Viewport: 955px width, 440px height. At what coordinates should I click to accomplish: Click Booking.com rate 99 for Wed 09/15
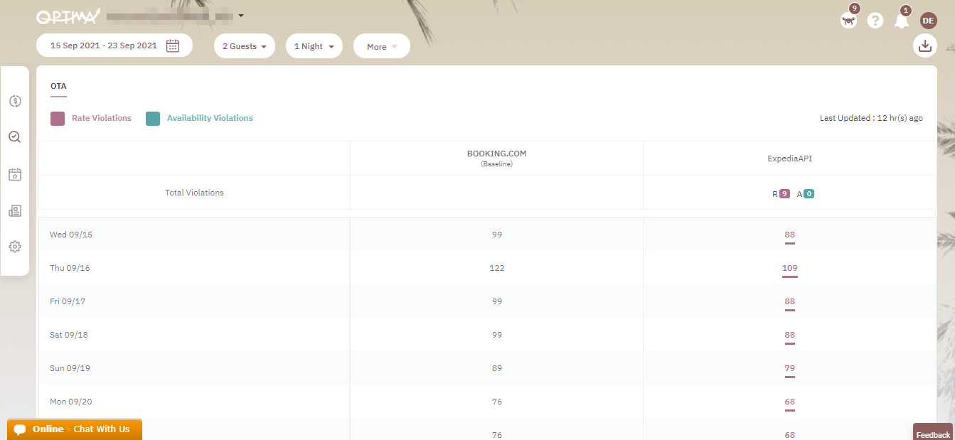(497, 235)
